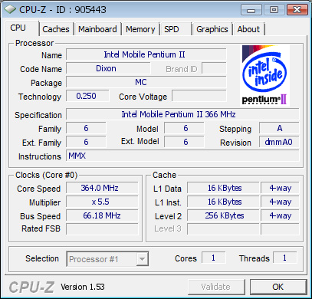Click the Ext. Family value 6

86,142
